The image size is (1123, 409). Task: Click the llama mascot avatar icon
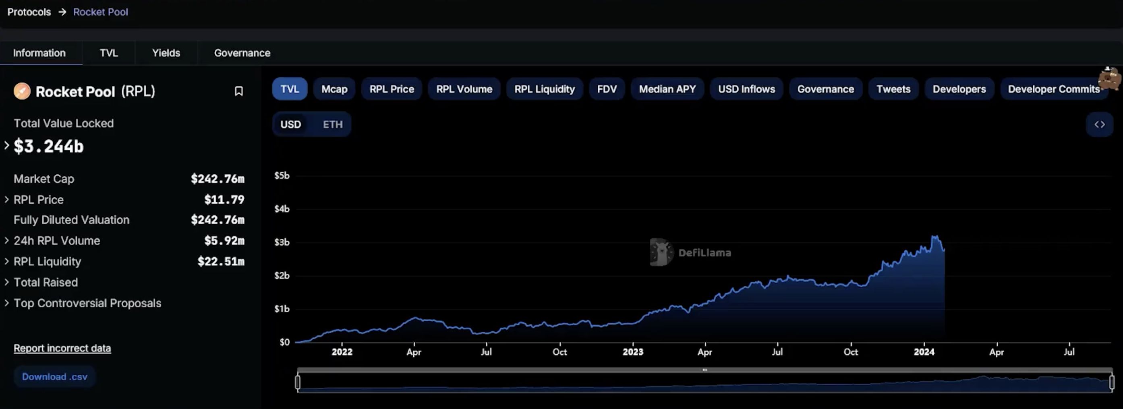click(1109, 78)
